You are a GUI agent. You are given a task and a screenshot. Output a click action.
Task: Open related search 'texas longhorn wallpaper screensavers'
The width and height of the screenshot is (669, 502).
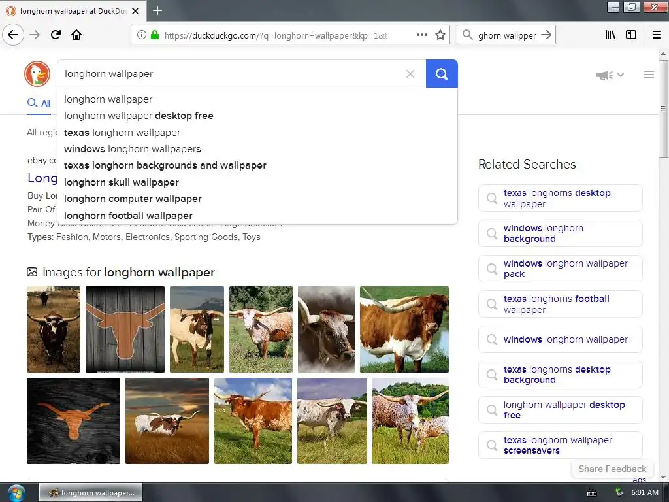(x=560, y=445)
